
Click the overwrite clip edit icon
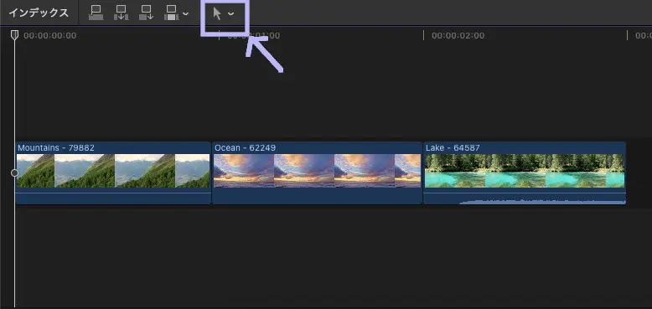pos(172,13)
